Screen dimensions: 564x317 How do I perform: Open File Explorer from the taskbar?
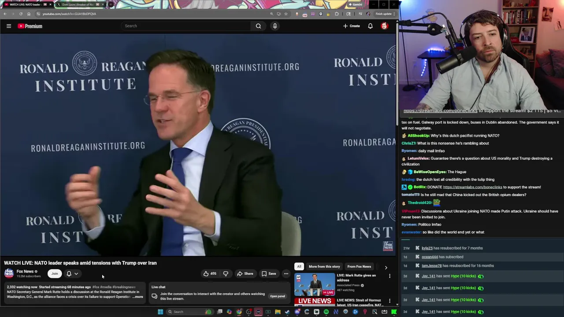tap(278, 312)
